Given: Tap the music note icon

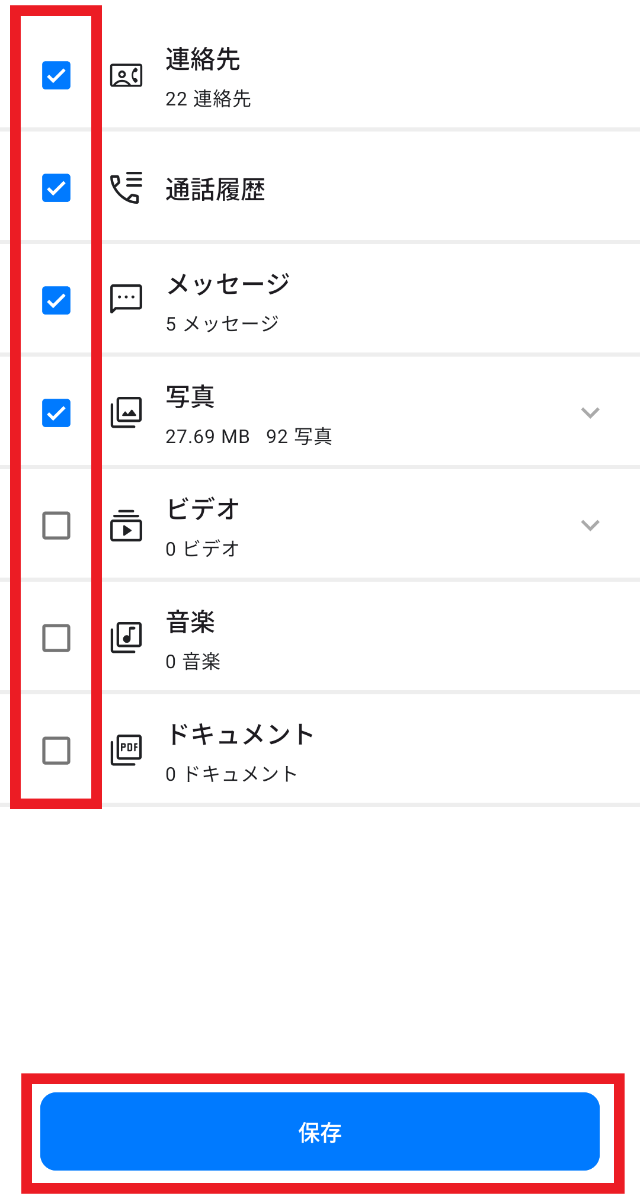Looking at the screenshot, I should click(x=126, y=637).
